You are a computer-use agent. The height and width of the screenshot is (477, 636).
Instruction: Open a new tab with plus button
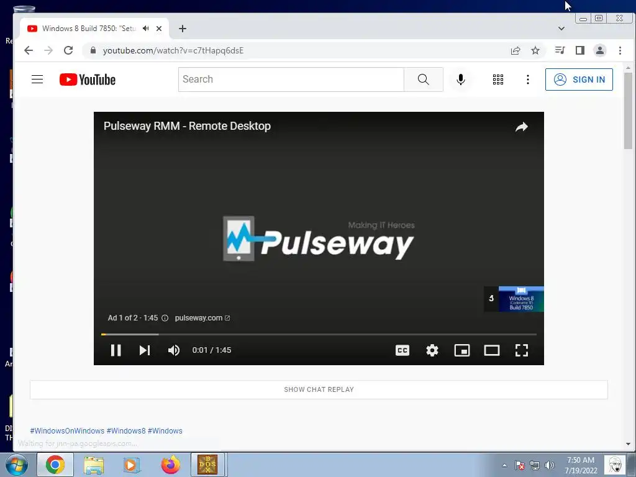(183, 29)
